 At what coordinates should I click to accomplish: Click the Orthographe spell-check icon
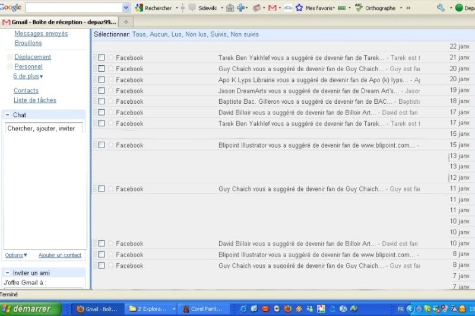(359, 8)
